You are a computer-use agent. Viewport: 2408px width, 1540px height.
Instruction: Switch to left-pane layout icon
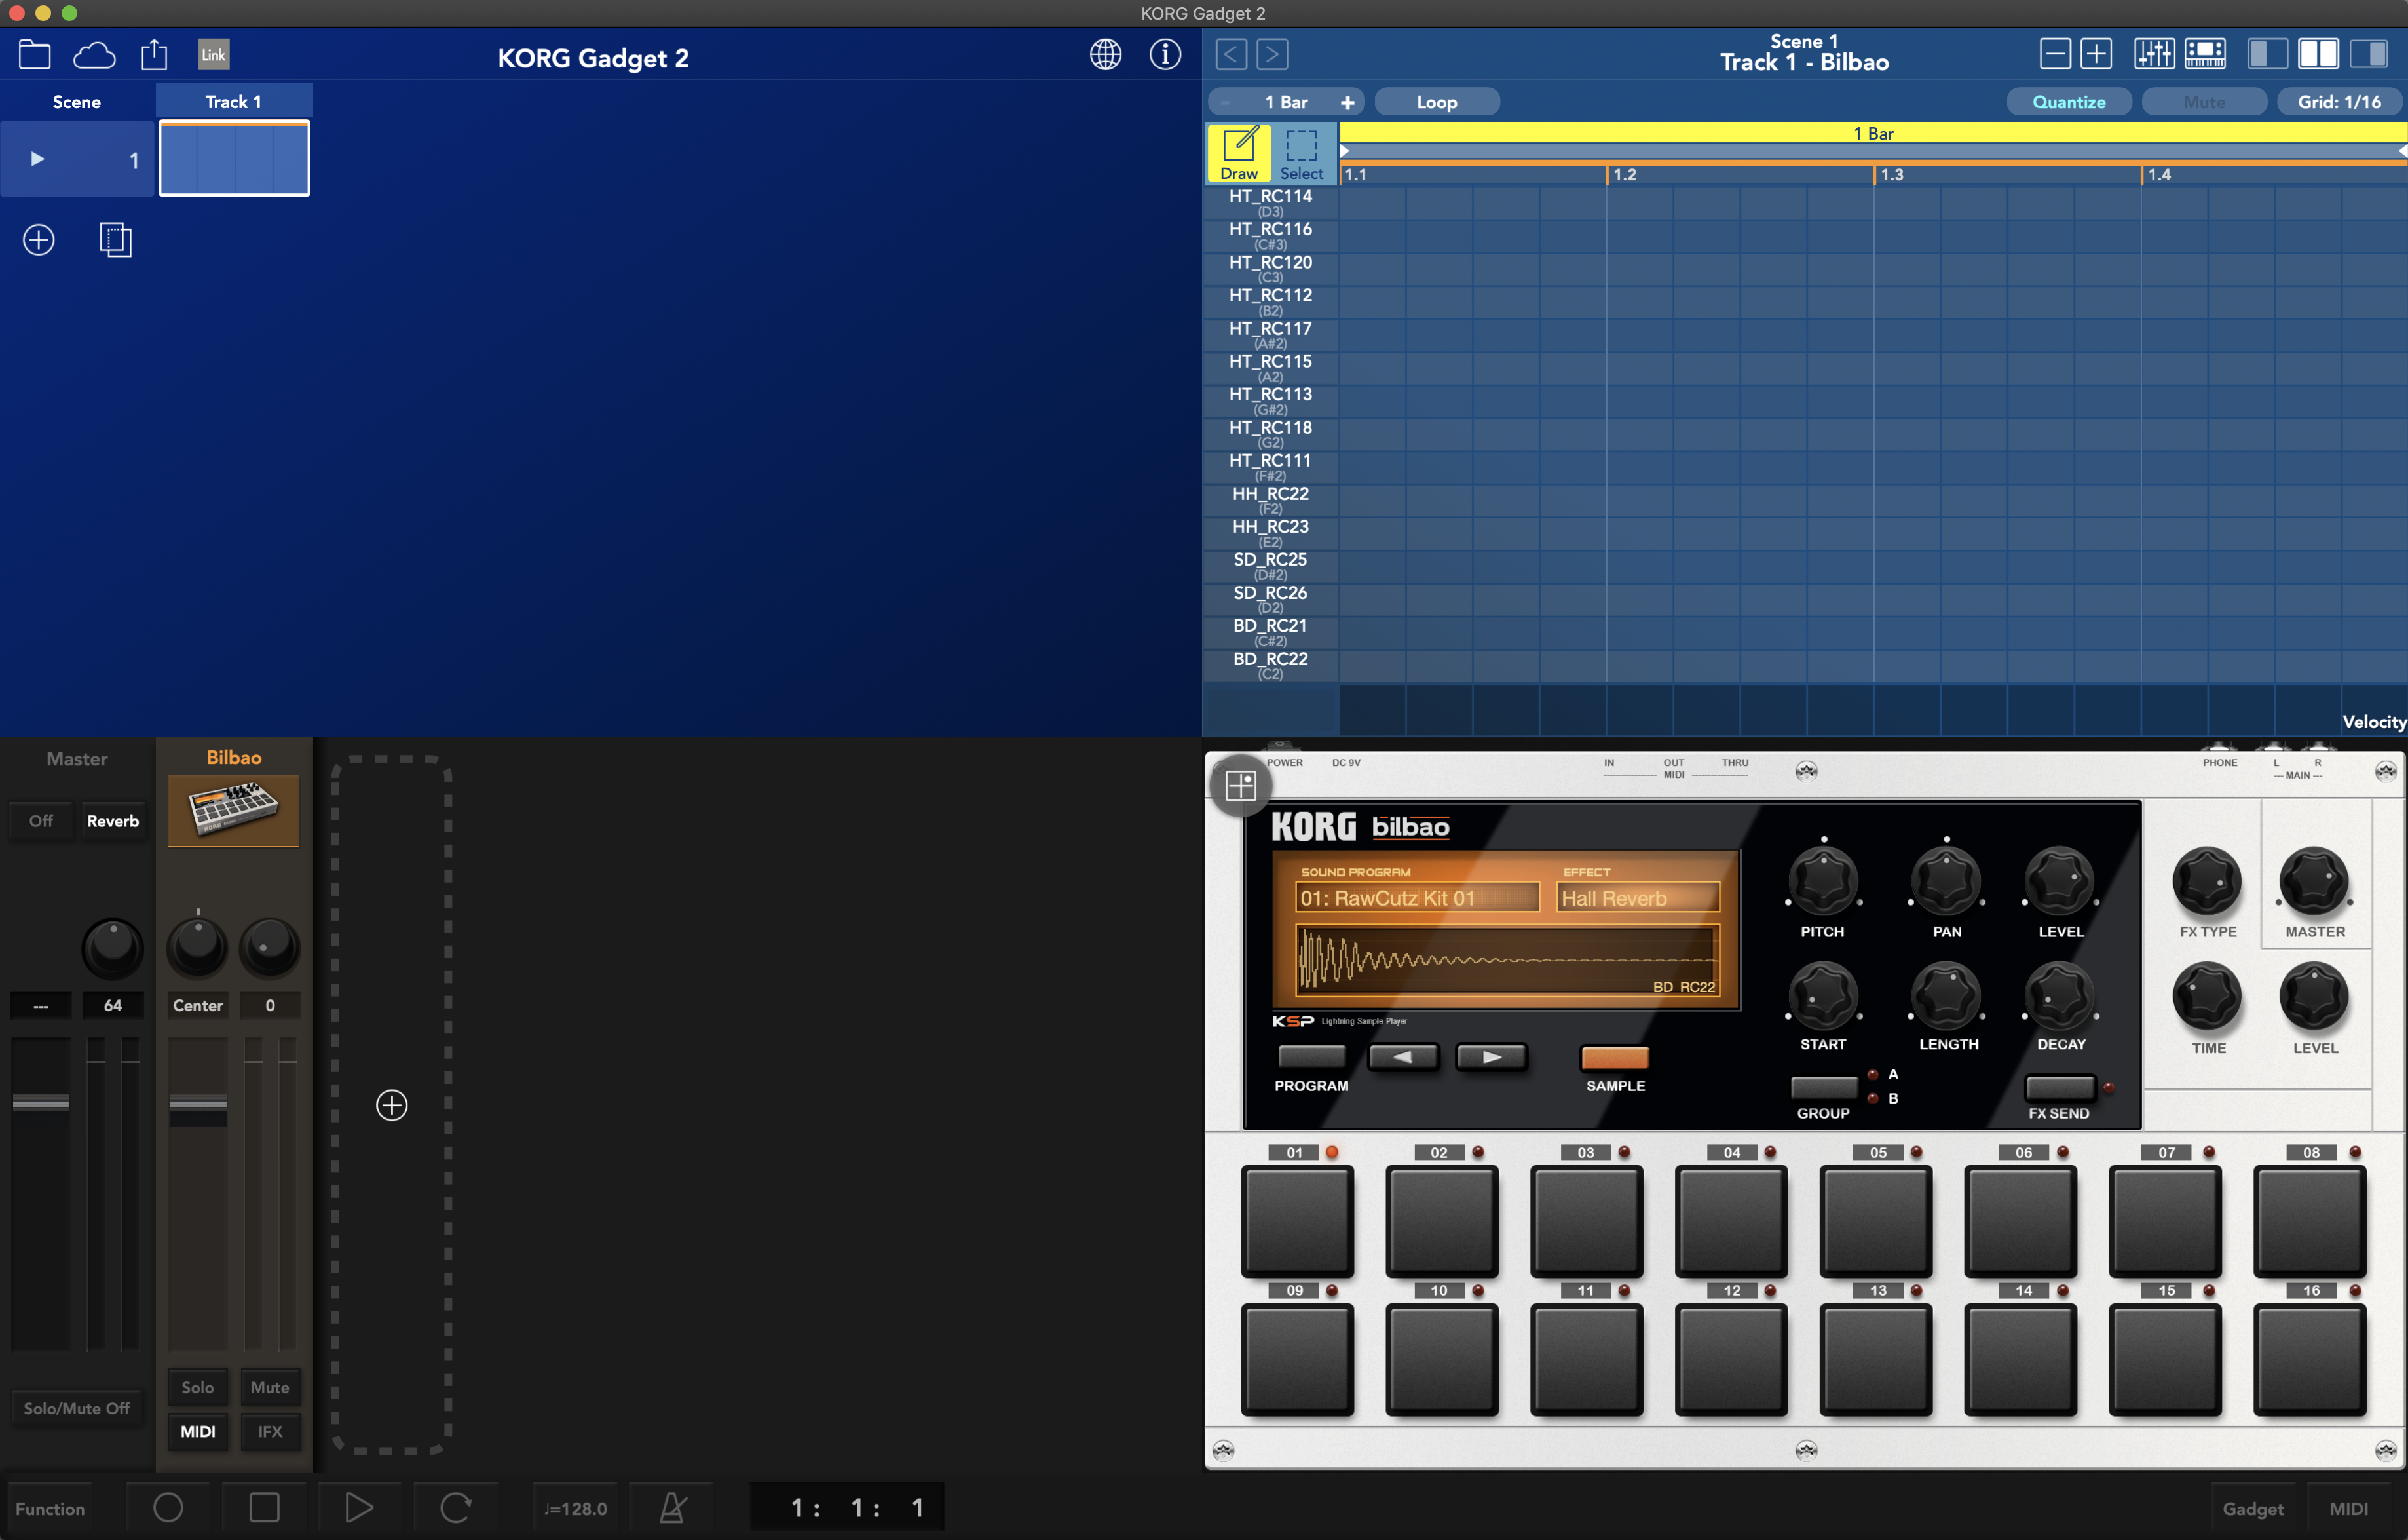[x=2267, y=54]
